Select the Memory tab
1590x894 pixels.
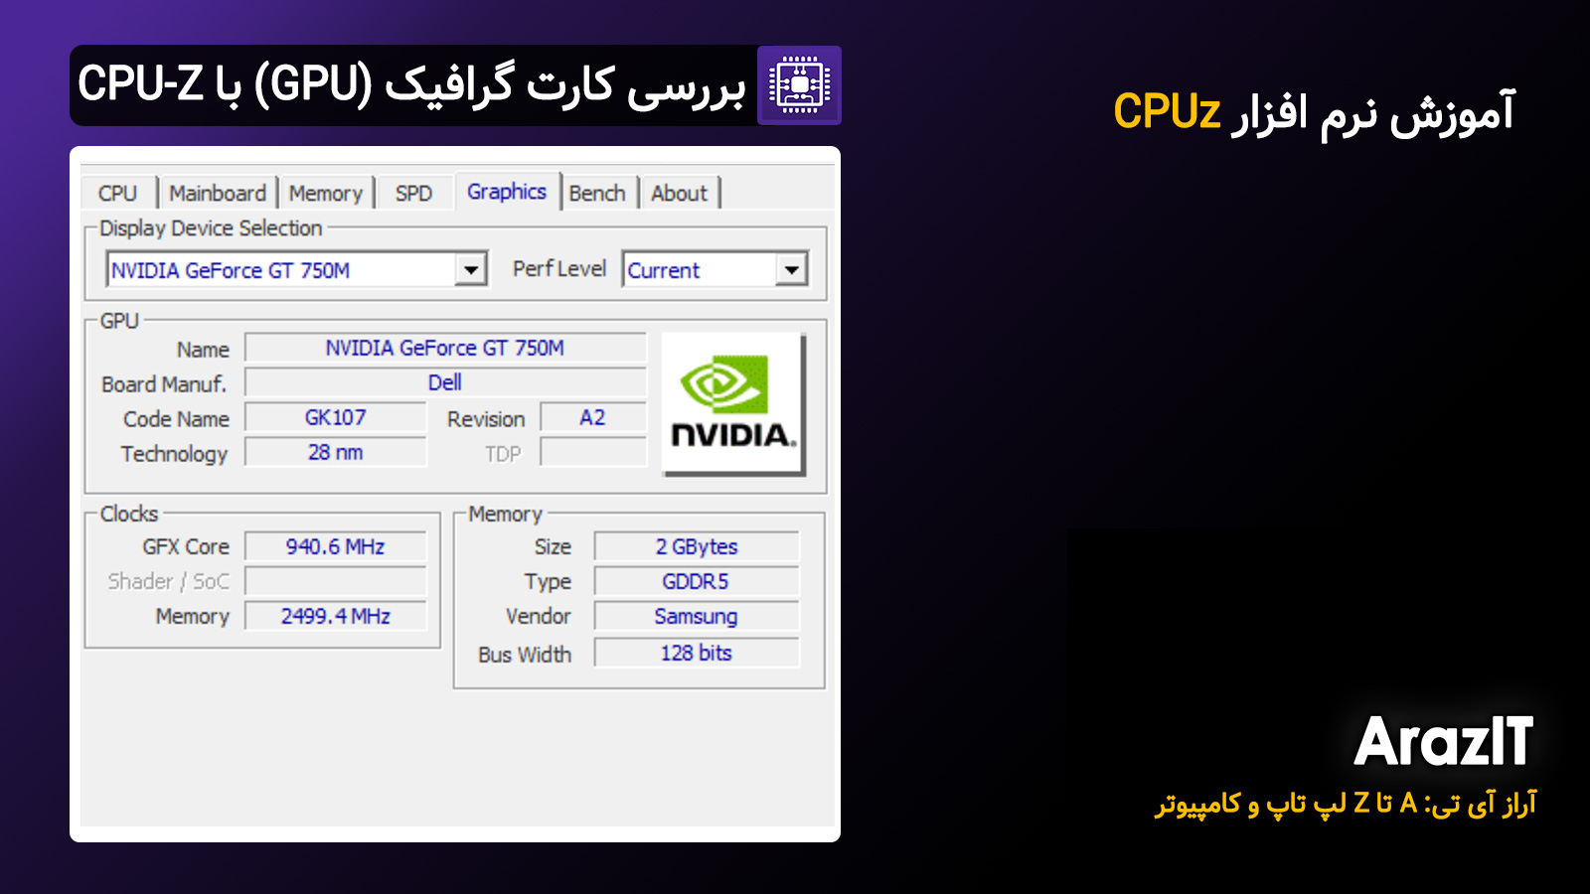326,193
